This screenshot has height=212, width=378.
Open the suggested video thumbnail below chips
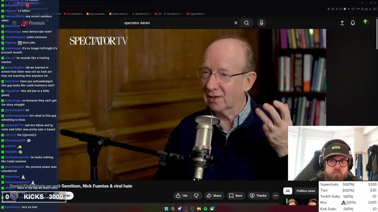[x=301, y=202]
